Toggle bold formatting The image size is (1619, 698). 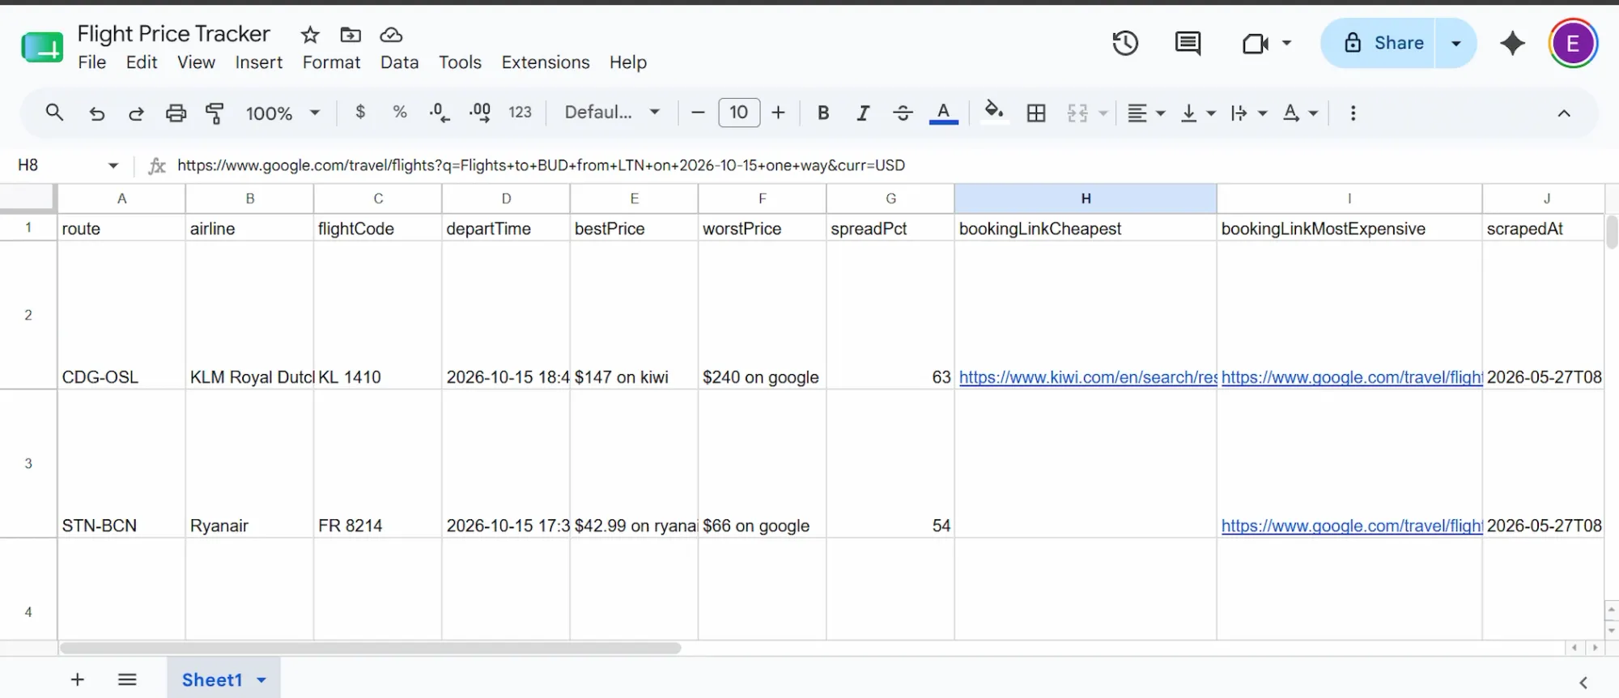(x=823, y=113)
